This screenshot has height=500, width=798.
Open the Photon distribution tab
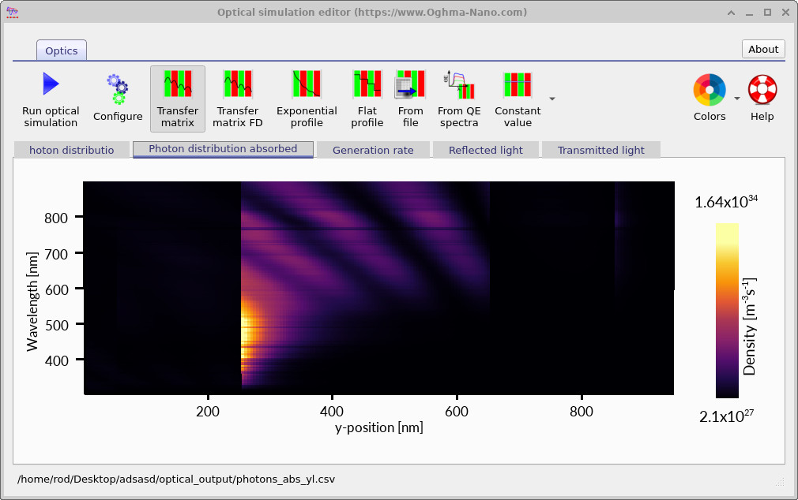click(71, 150)
